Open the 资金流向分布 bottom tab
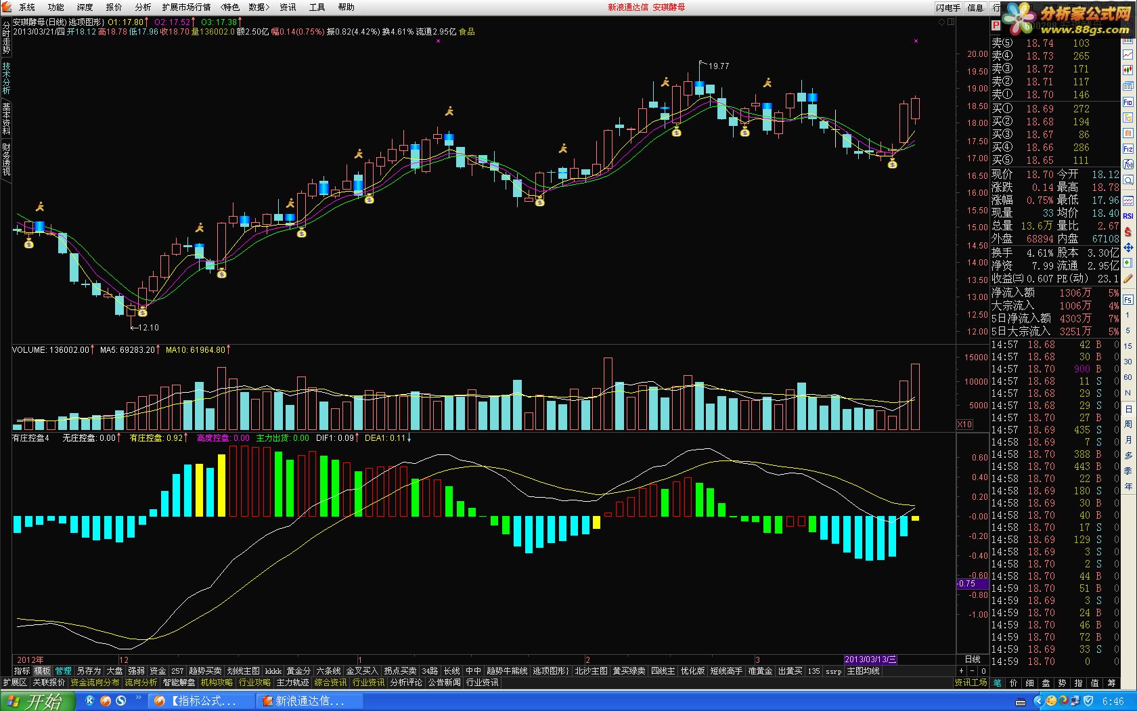 95,683
